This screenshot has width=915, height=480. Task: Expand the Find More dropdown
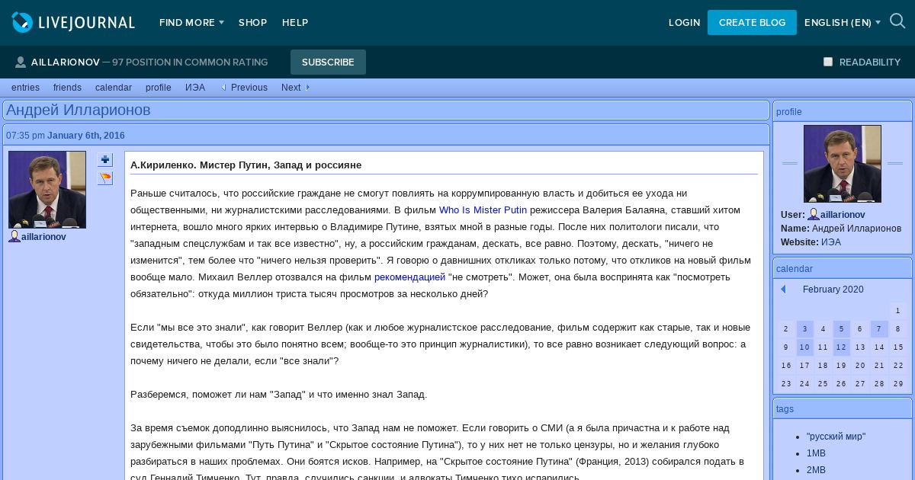click(x=191, y=23)
